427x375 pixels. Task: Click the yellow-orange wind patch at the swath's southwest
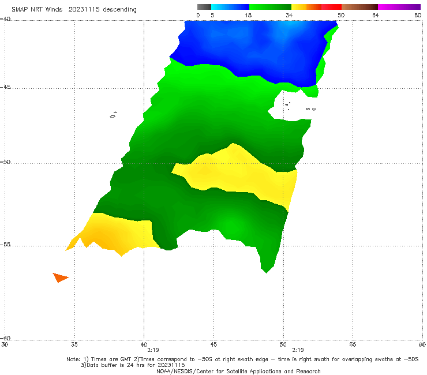[x=114, y=233]
